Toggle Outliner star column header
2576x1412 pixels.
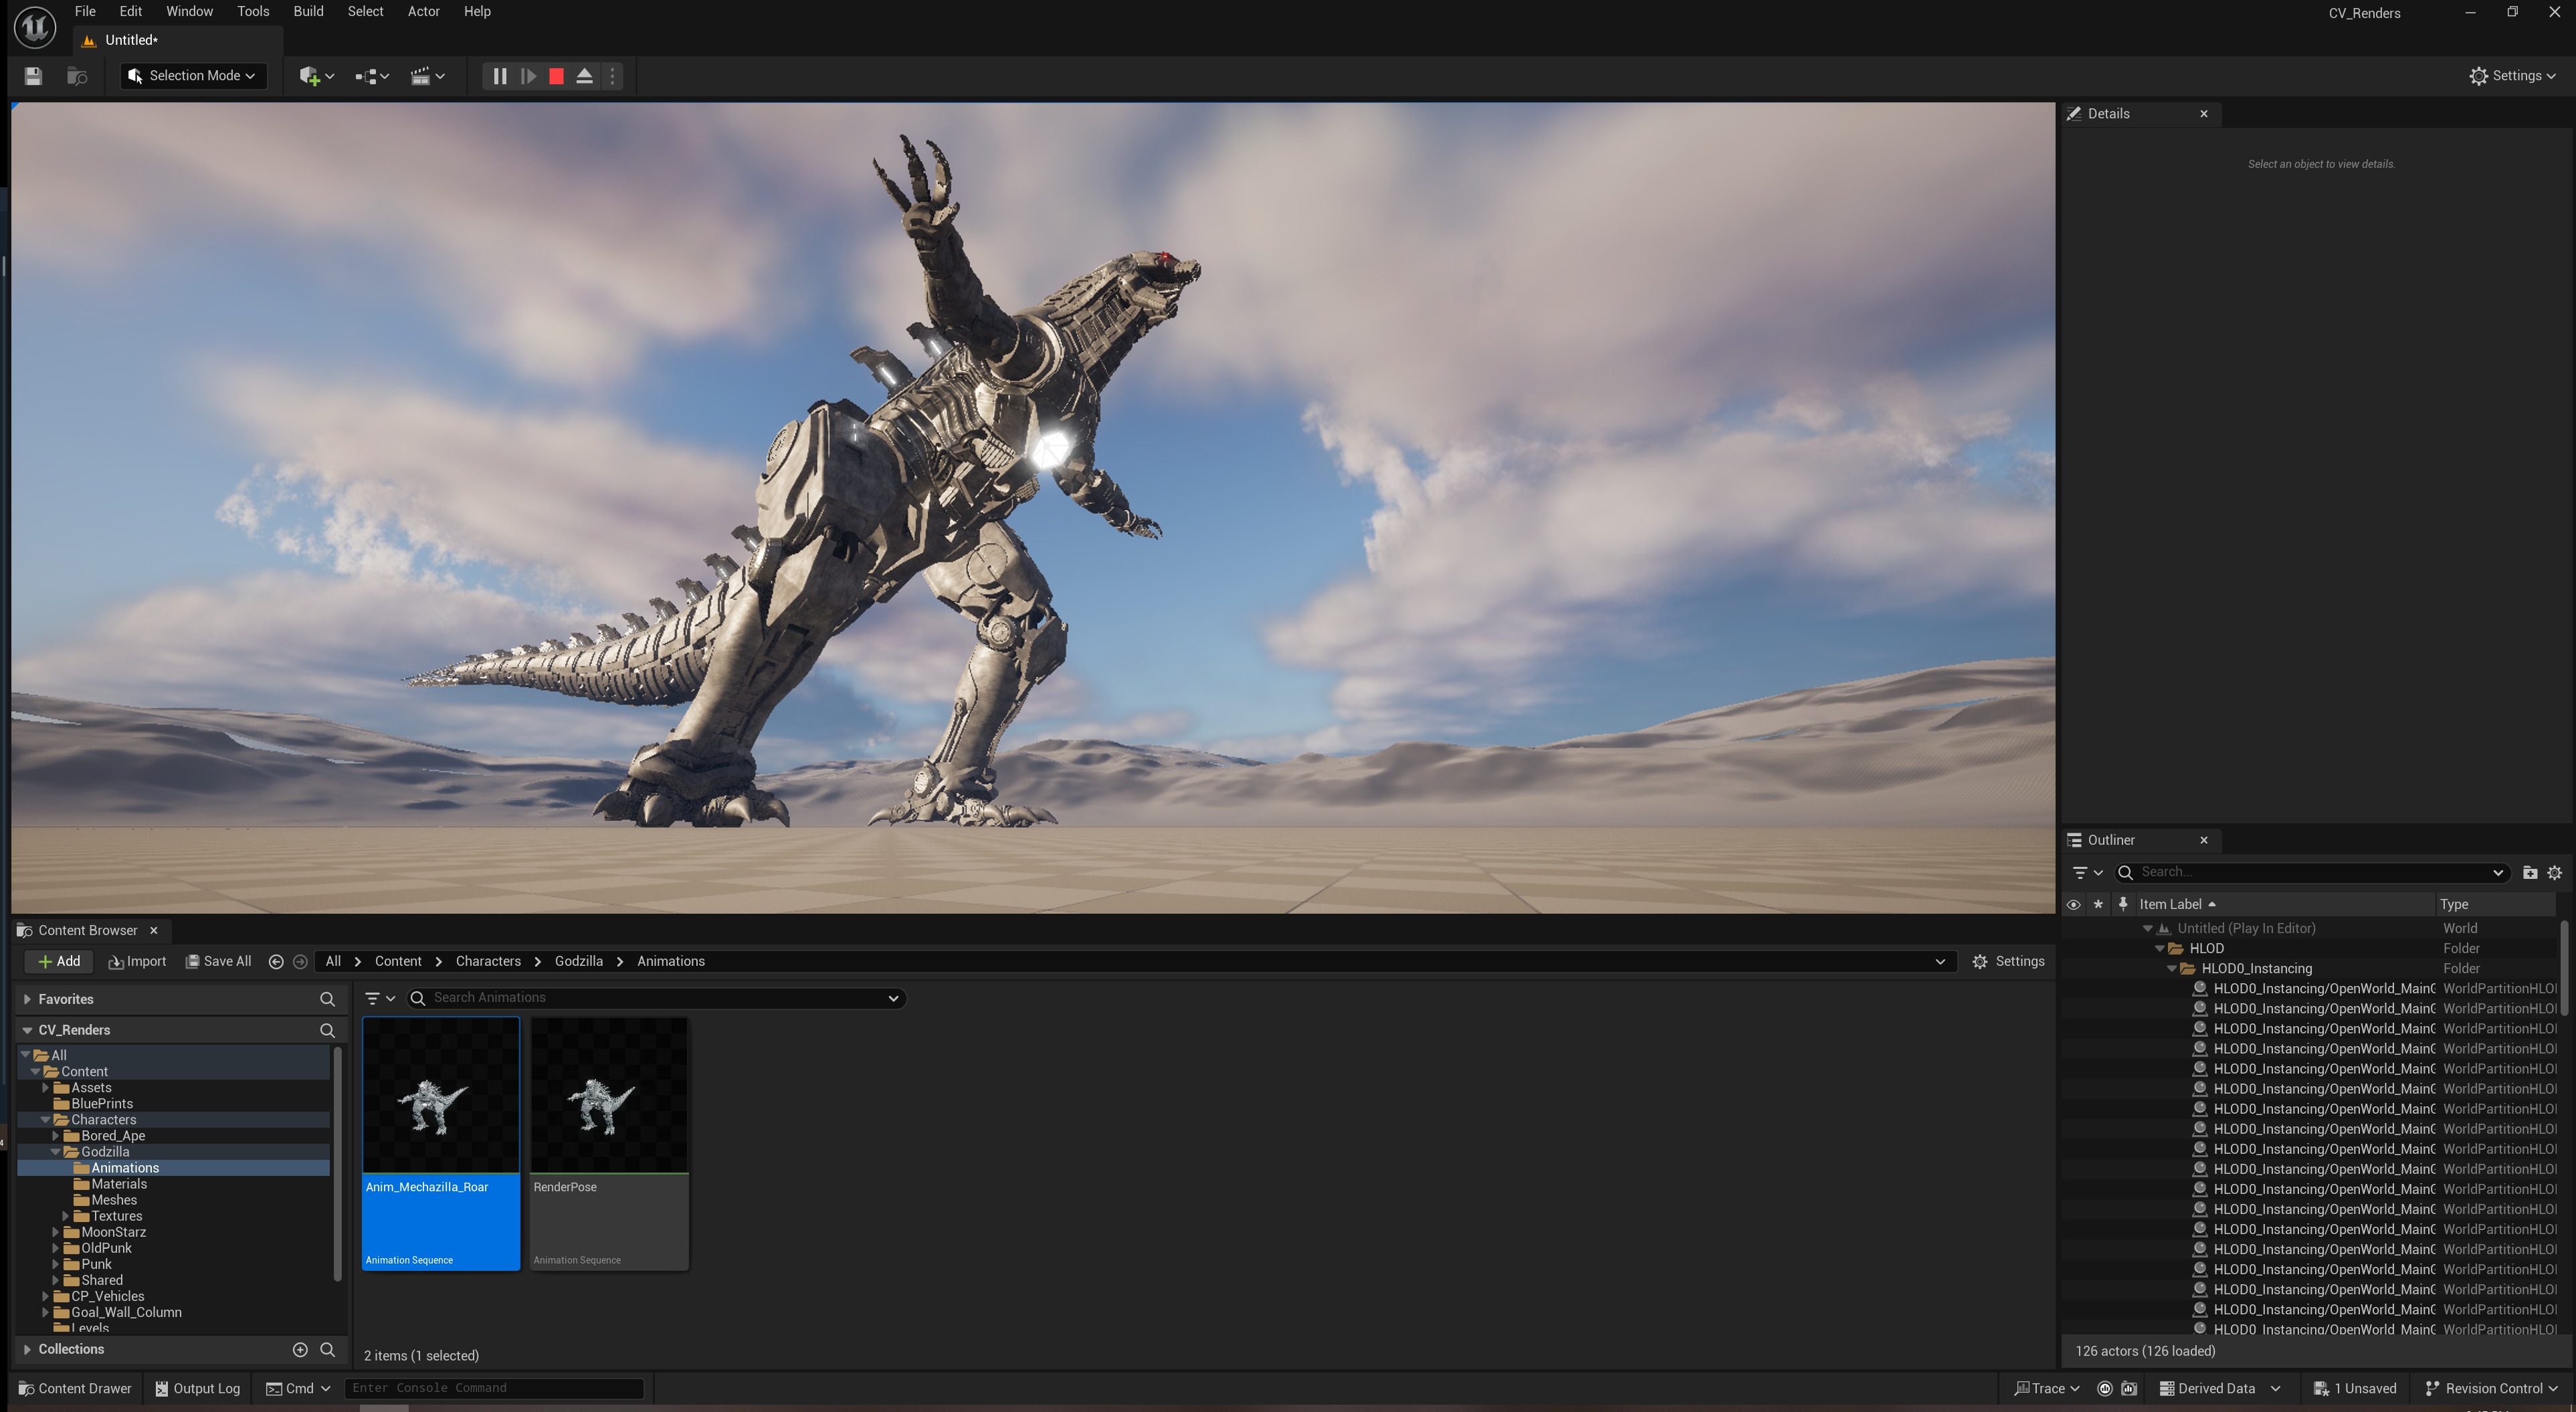click(x=2098, y=905)
